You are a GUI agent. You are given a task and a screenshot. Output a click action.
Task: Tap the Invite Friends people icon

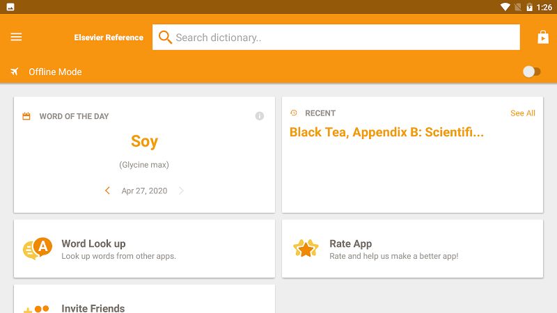click(x=36, y=309)
